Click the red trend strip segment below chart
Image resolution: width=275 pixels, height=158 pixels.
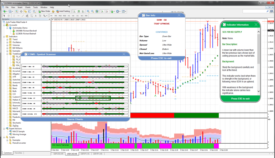[152, 116]
